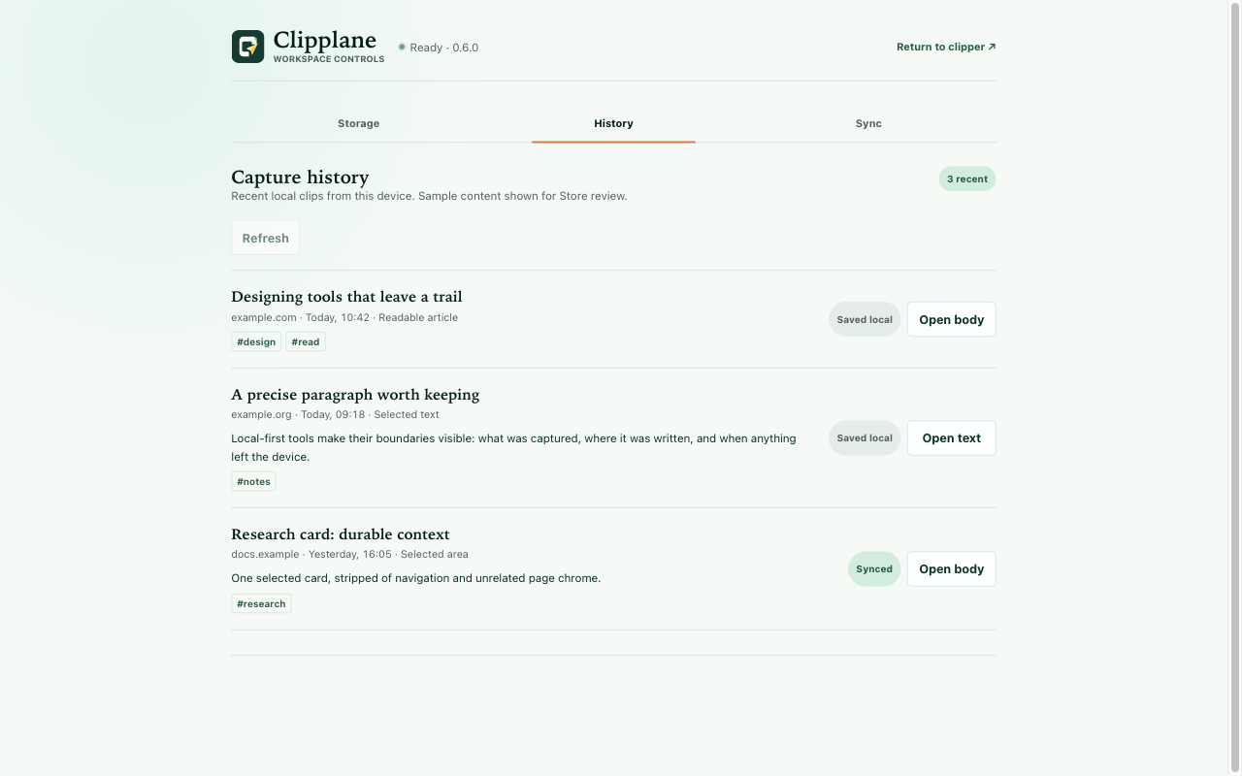Viewport: 1242px width, 776px height.
Task: Select the History tab
Action: click(x=613, y=123)
